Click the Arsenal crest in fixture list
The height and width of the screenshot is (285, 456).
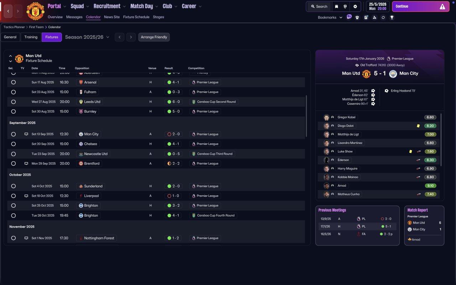81,82
